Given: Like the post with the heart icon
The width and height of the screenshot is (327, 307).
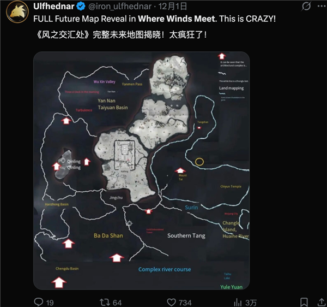Looking at the screenshot, I should [172, 302].
